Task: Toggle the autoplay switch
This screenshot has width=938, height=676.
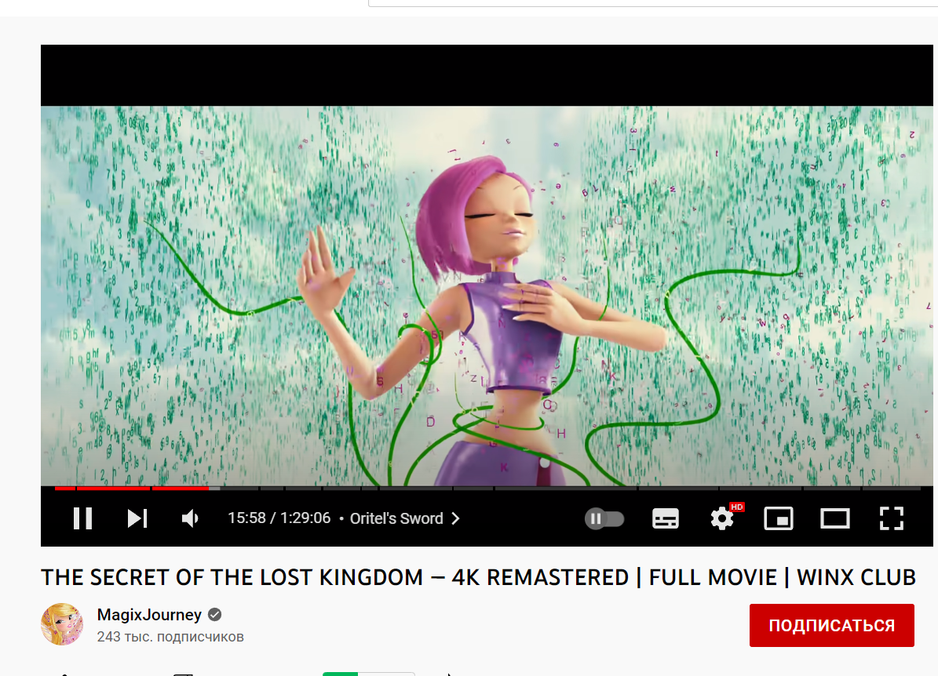Action: click(604, 518)
